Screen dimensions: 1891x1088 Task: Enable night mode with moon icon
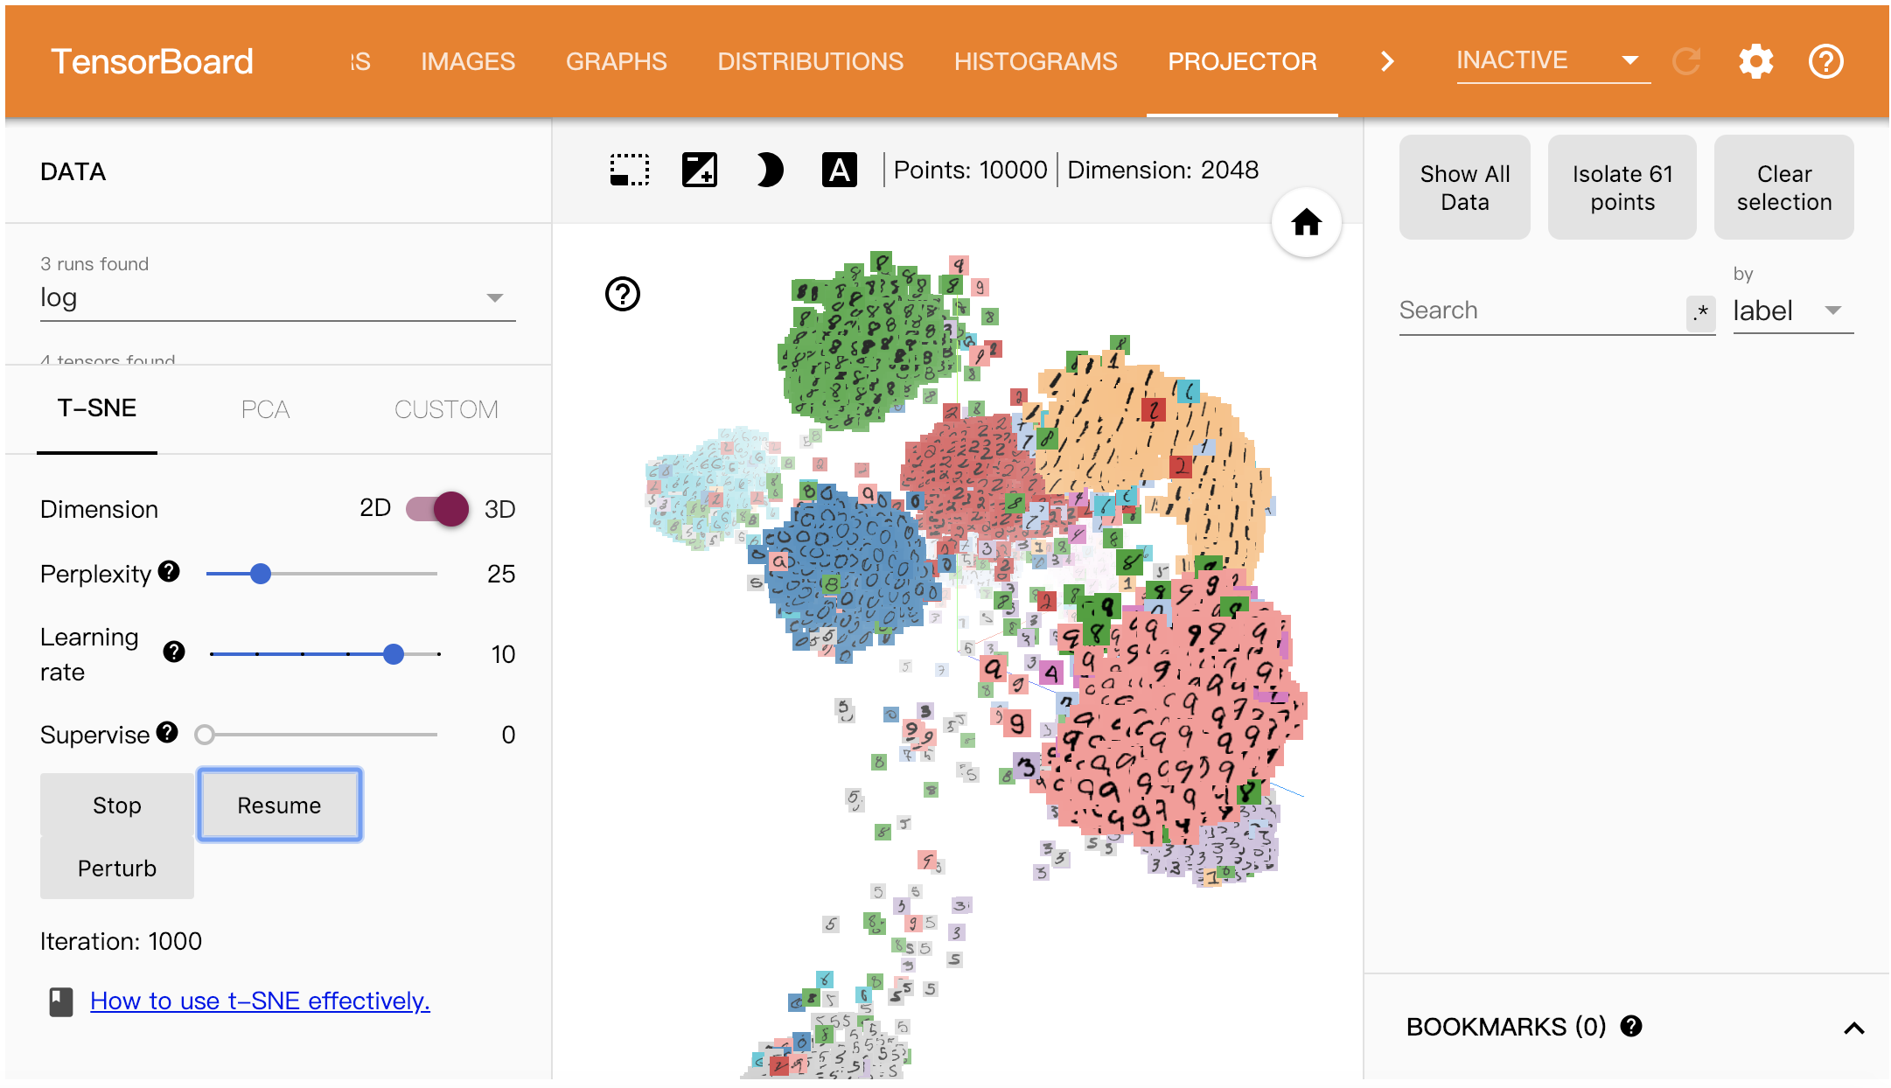click(769, 170)
